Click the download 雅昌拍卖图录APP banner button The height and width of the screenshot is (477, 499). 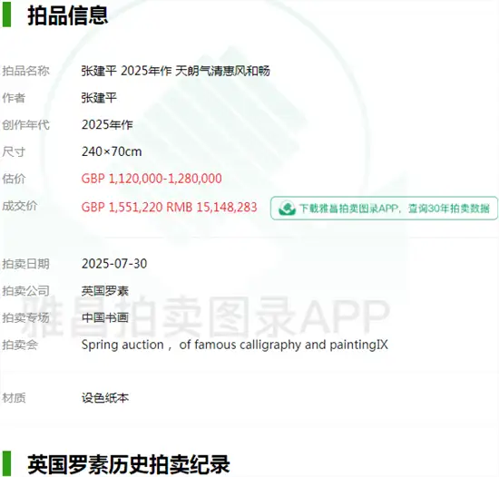[384, 209]
